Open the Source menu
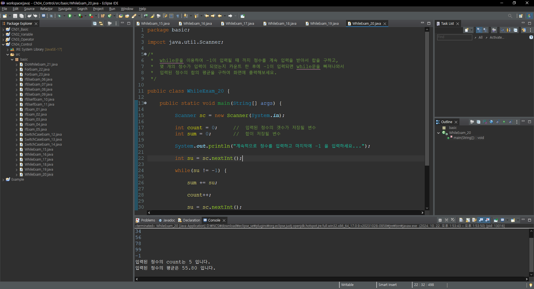The height and width of the screenshot is (289, 534). (29, 9)
